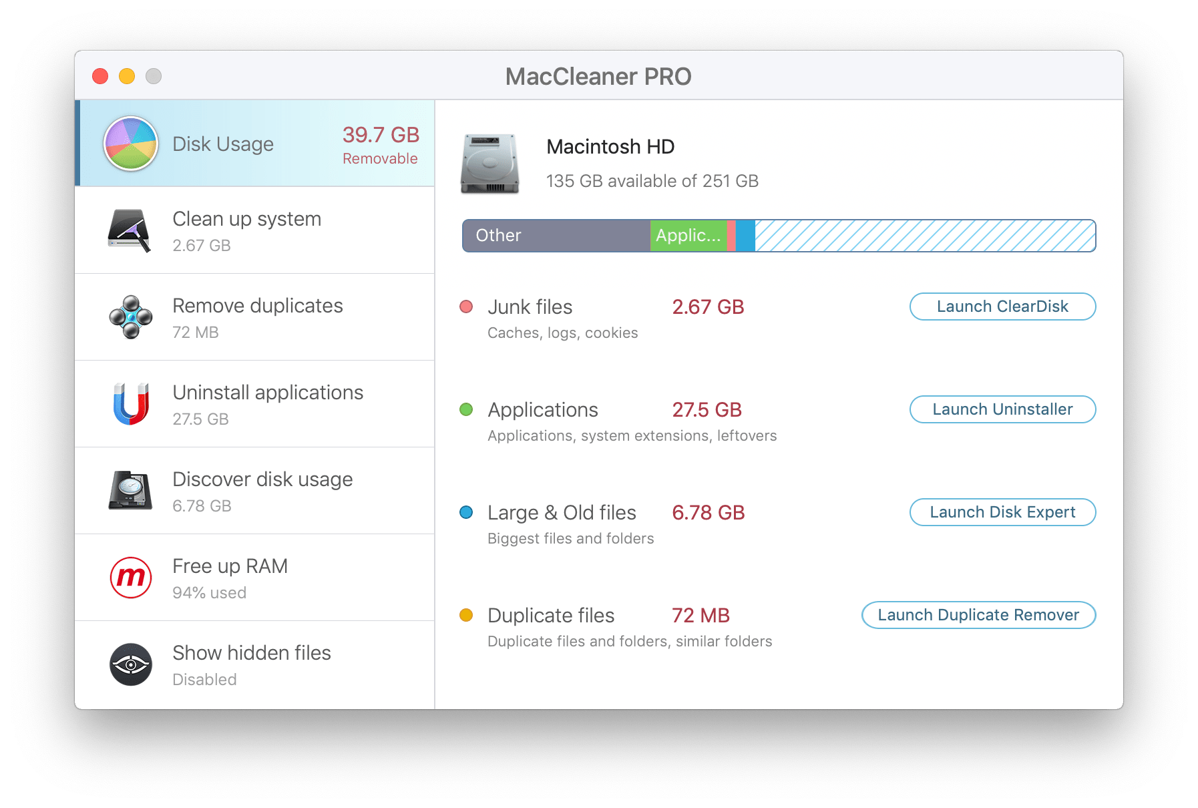1198x808 pixels.
Task: Click the Remove duplicates spheres icon
Action: tap(131, 317)
